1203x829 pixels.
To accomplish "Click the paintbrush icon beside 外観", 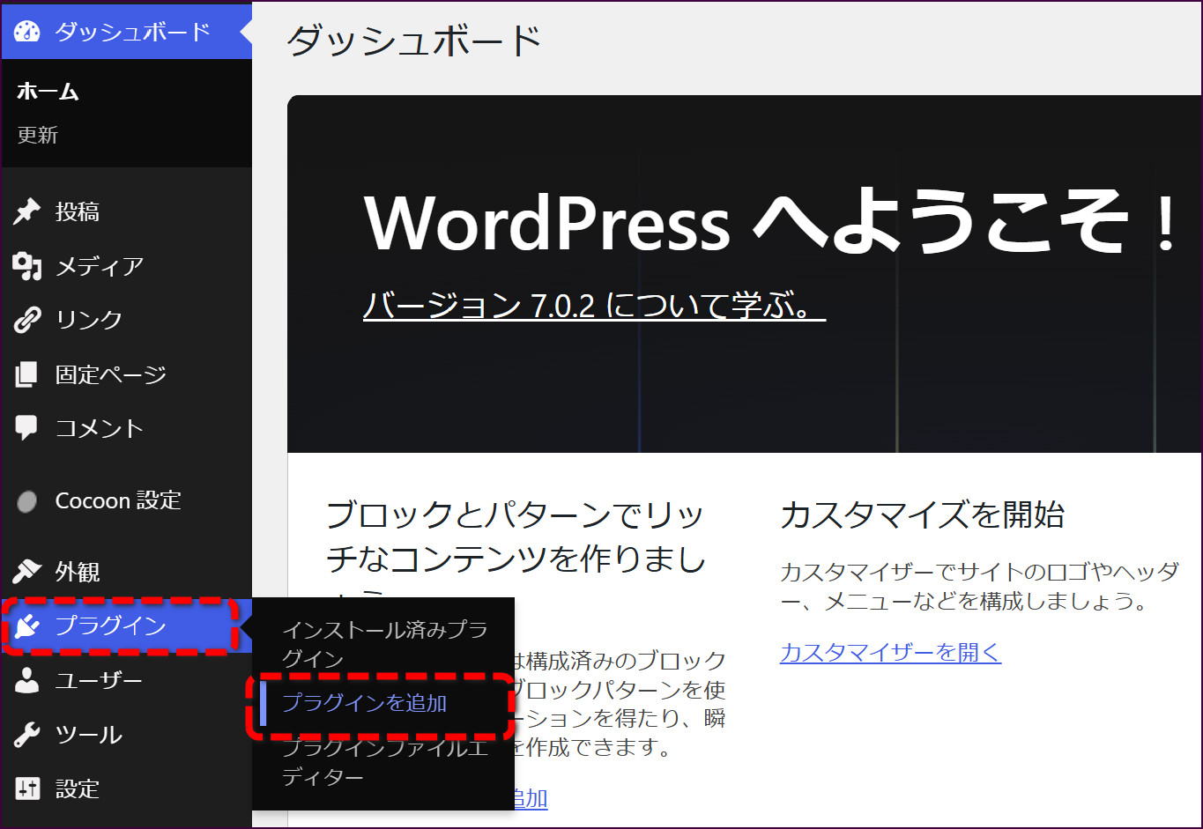I will (27, 572).
